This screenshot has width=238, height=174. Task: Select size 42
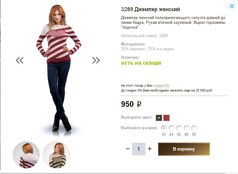point(164,128)
